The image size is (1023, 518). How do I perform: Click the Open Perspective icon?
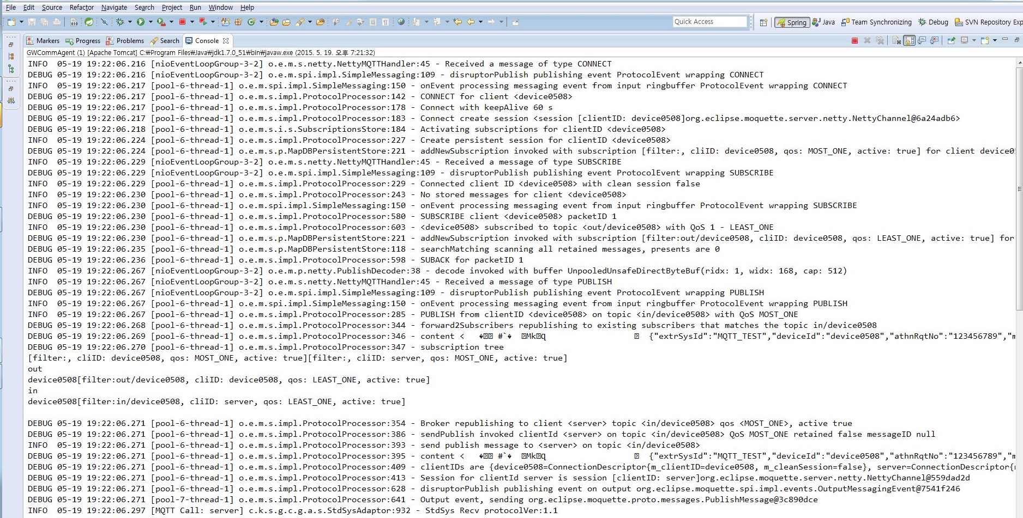763,22
